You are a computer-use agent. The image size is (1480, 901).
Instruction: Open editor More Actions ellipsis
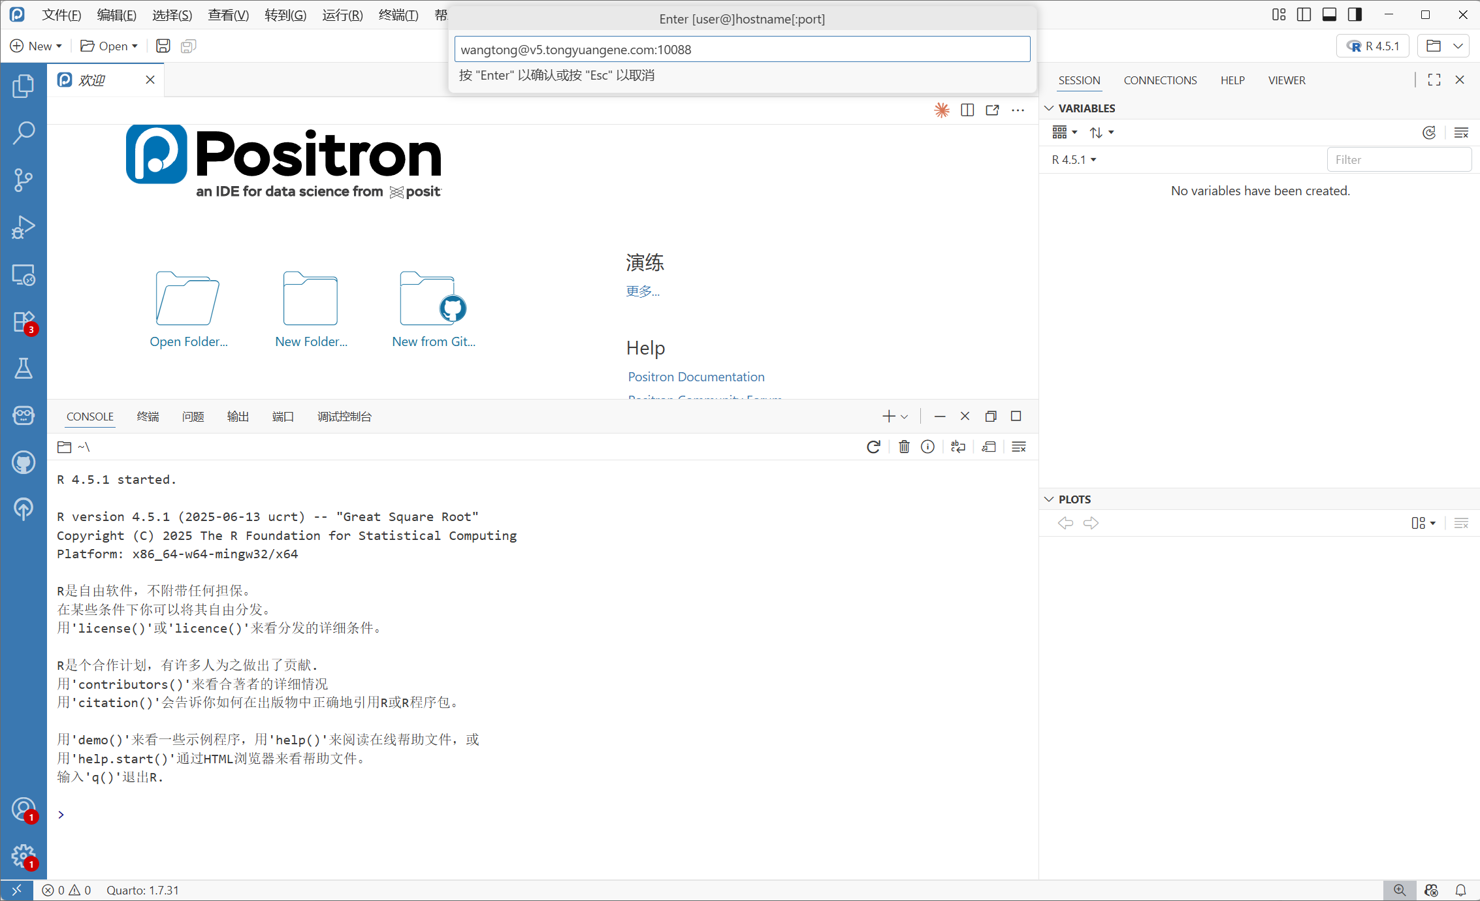[x=1018, y=110]
